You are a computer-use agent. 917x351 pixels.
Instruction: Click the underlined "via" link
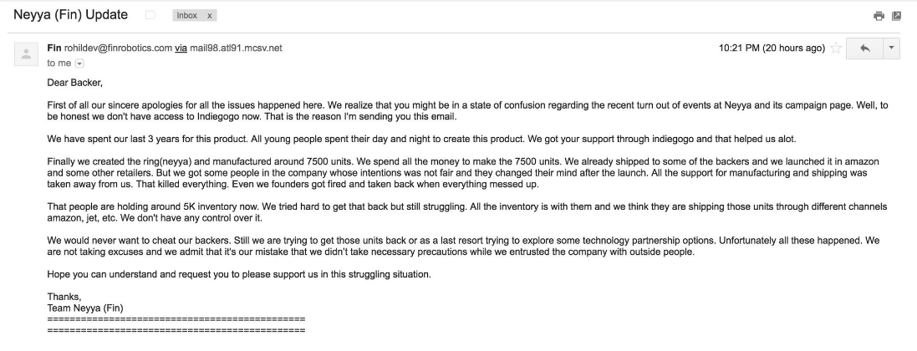(181, 48)
